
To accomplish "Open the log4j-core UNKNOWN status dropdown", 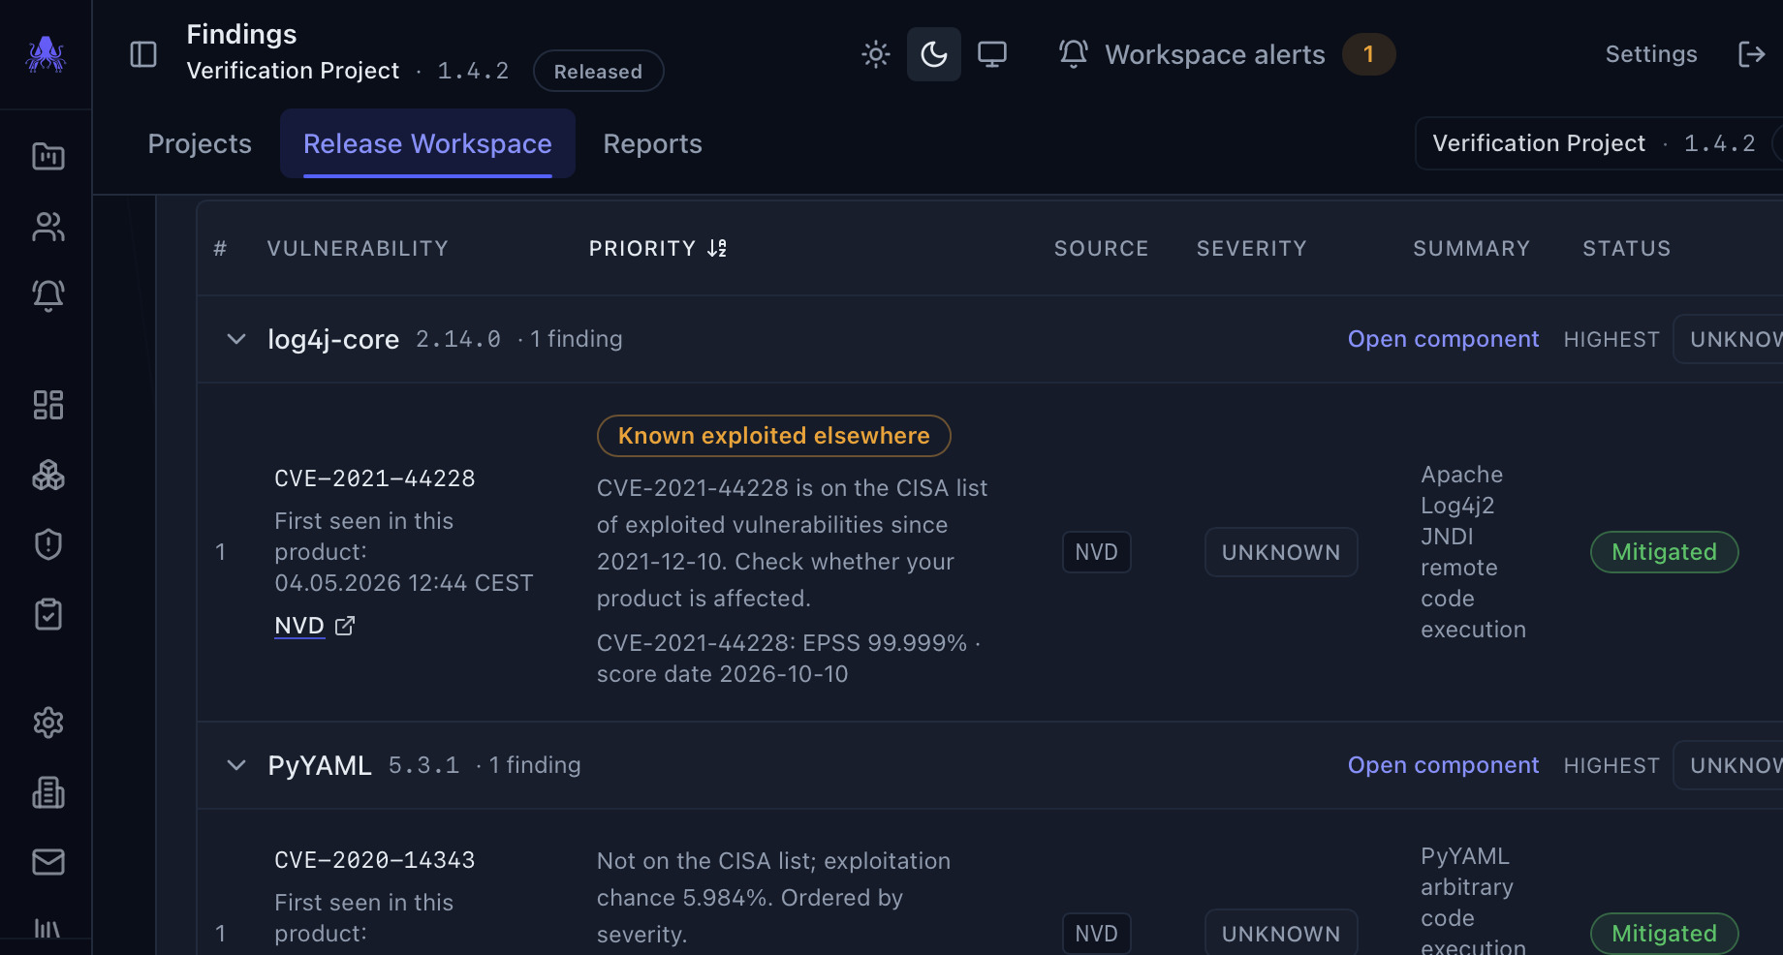I will pos(1729,339).
